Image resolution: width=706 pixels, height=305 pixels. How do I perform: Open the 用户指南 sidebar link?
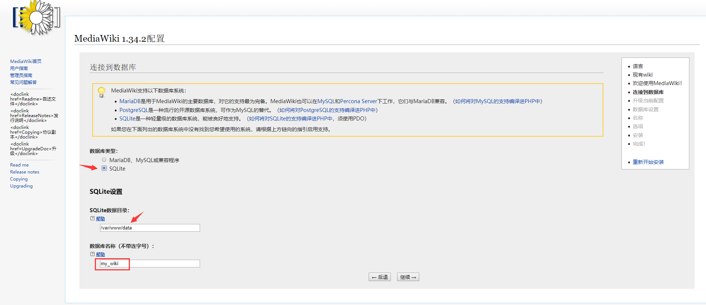[19, 69]
